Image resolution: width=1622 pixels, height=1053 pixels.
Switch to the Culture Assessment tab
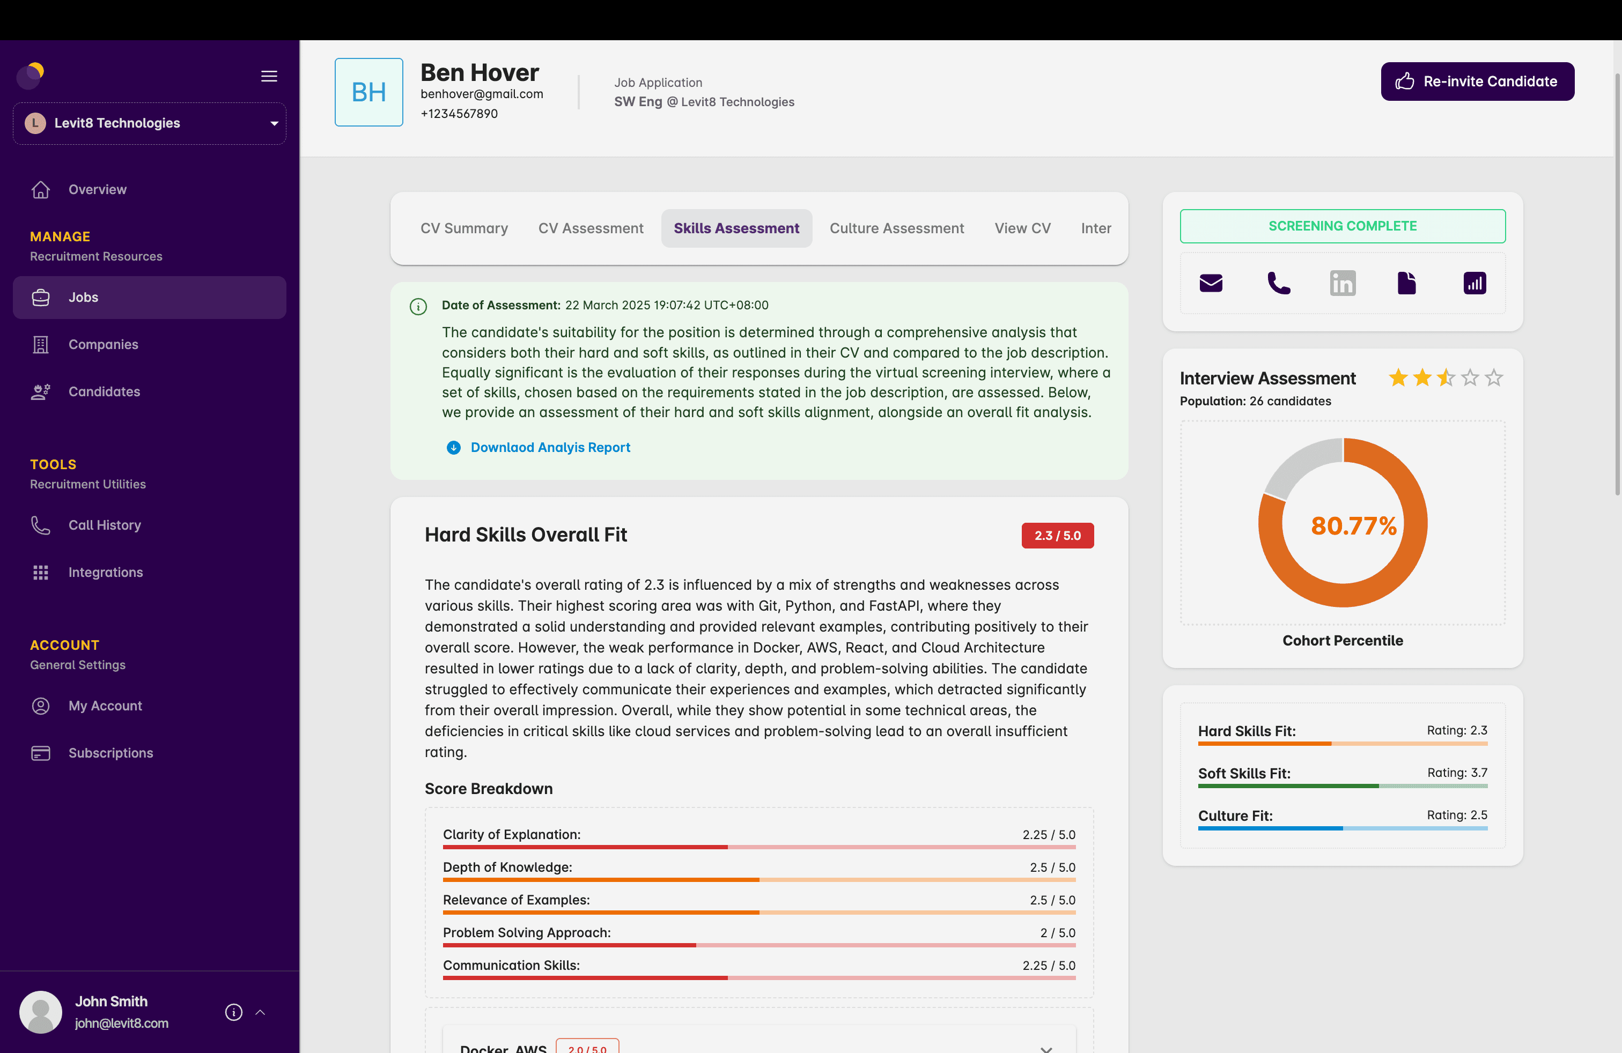tap(897, 228)
